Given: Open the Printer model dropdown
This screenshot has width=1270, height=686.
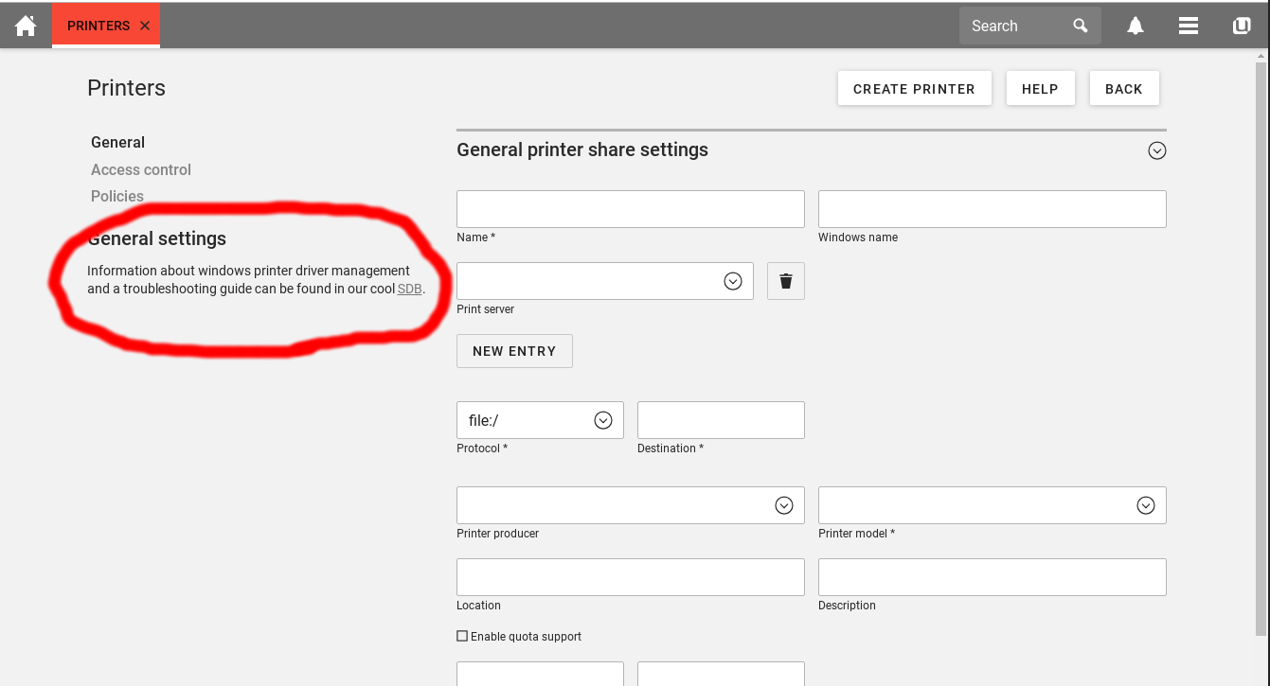Looking at the screenshot, I should (1145, 505).
